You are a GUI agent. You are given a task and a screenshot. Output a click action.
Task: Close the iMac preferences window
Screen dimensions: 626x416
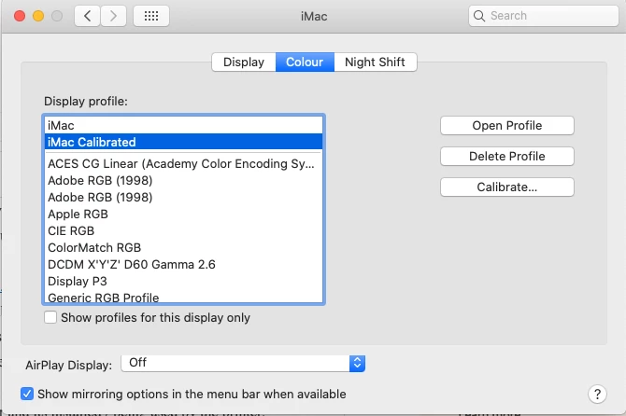click(x=20, y=16)
